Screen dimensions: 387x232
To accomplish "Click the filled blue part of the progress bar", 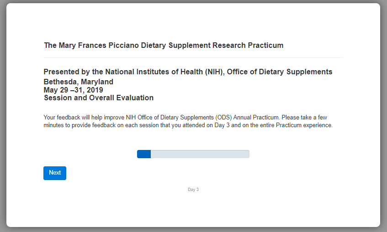I will 144,154.
